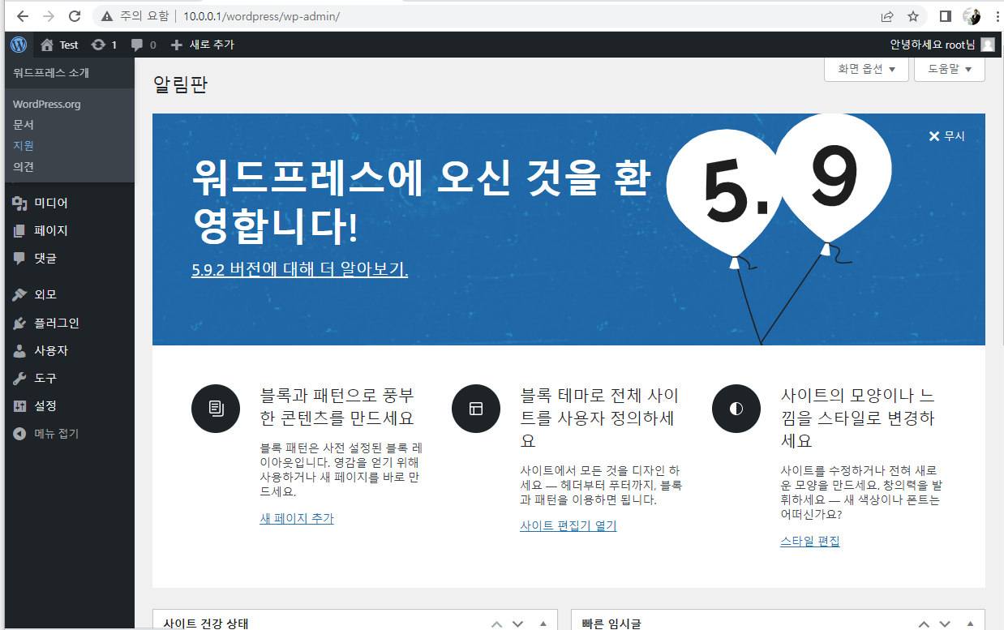Move 빠른 임시글 panel down
The width and height of the screenshot is (1004, 630).
[946, 624]
